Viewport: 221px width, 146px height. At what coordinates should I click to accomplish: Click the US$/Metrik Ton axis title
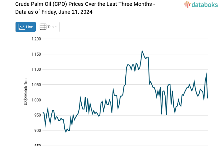coord(26,92)
